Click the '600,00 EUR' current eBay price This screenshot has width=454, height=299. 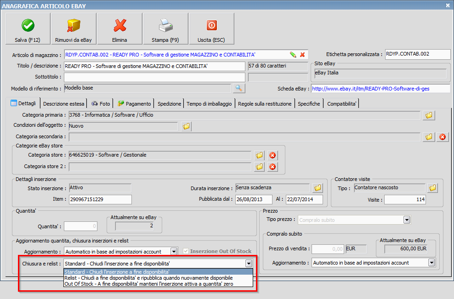pyautogui.click(x=406, y=249)
